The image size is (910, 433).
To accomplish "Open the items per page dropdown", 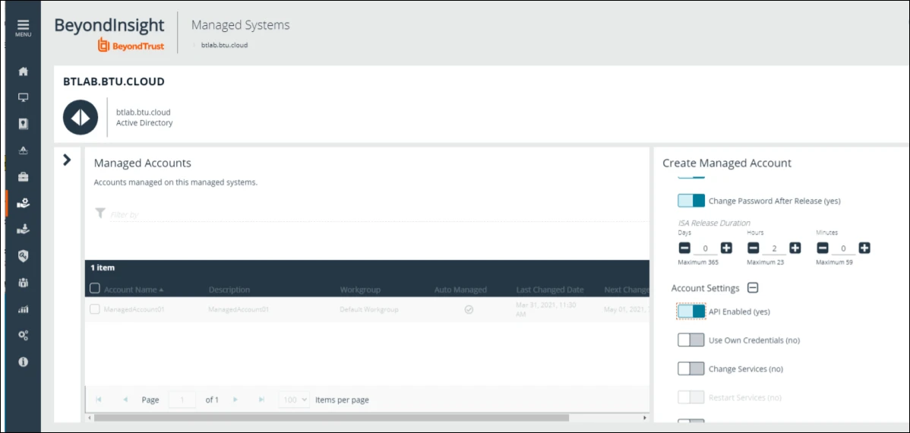I will coord(294,400).
